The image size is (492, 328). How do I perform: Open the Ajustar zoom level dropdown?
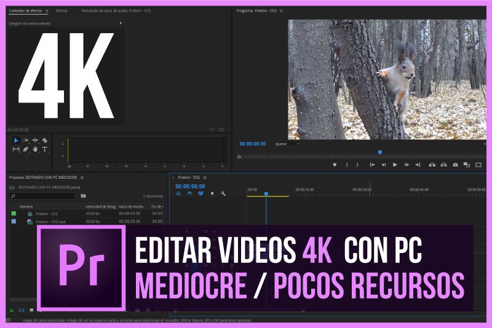(x=287, y=144)
